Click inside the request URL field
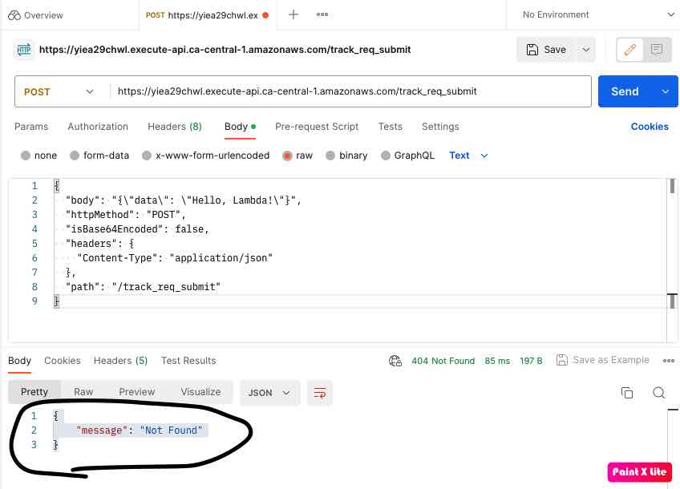This screenshot has height=489, width=680. [x=345, y=91]
